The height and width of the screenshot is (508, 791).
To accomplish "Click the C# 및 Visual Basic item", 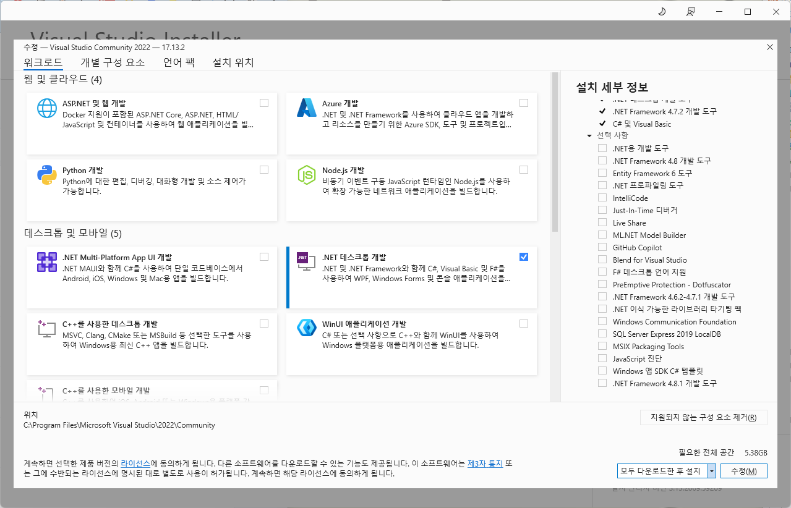I will click(x=642, y=124).
